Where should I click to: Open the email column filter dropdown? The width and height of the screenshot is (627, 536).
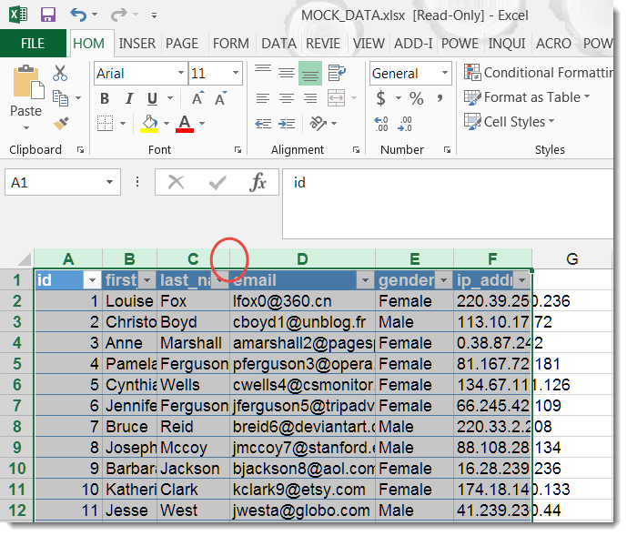(365, 280)
